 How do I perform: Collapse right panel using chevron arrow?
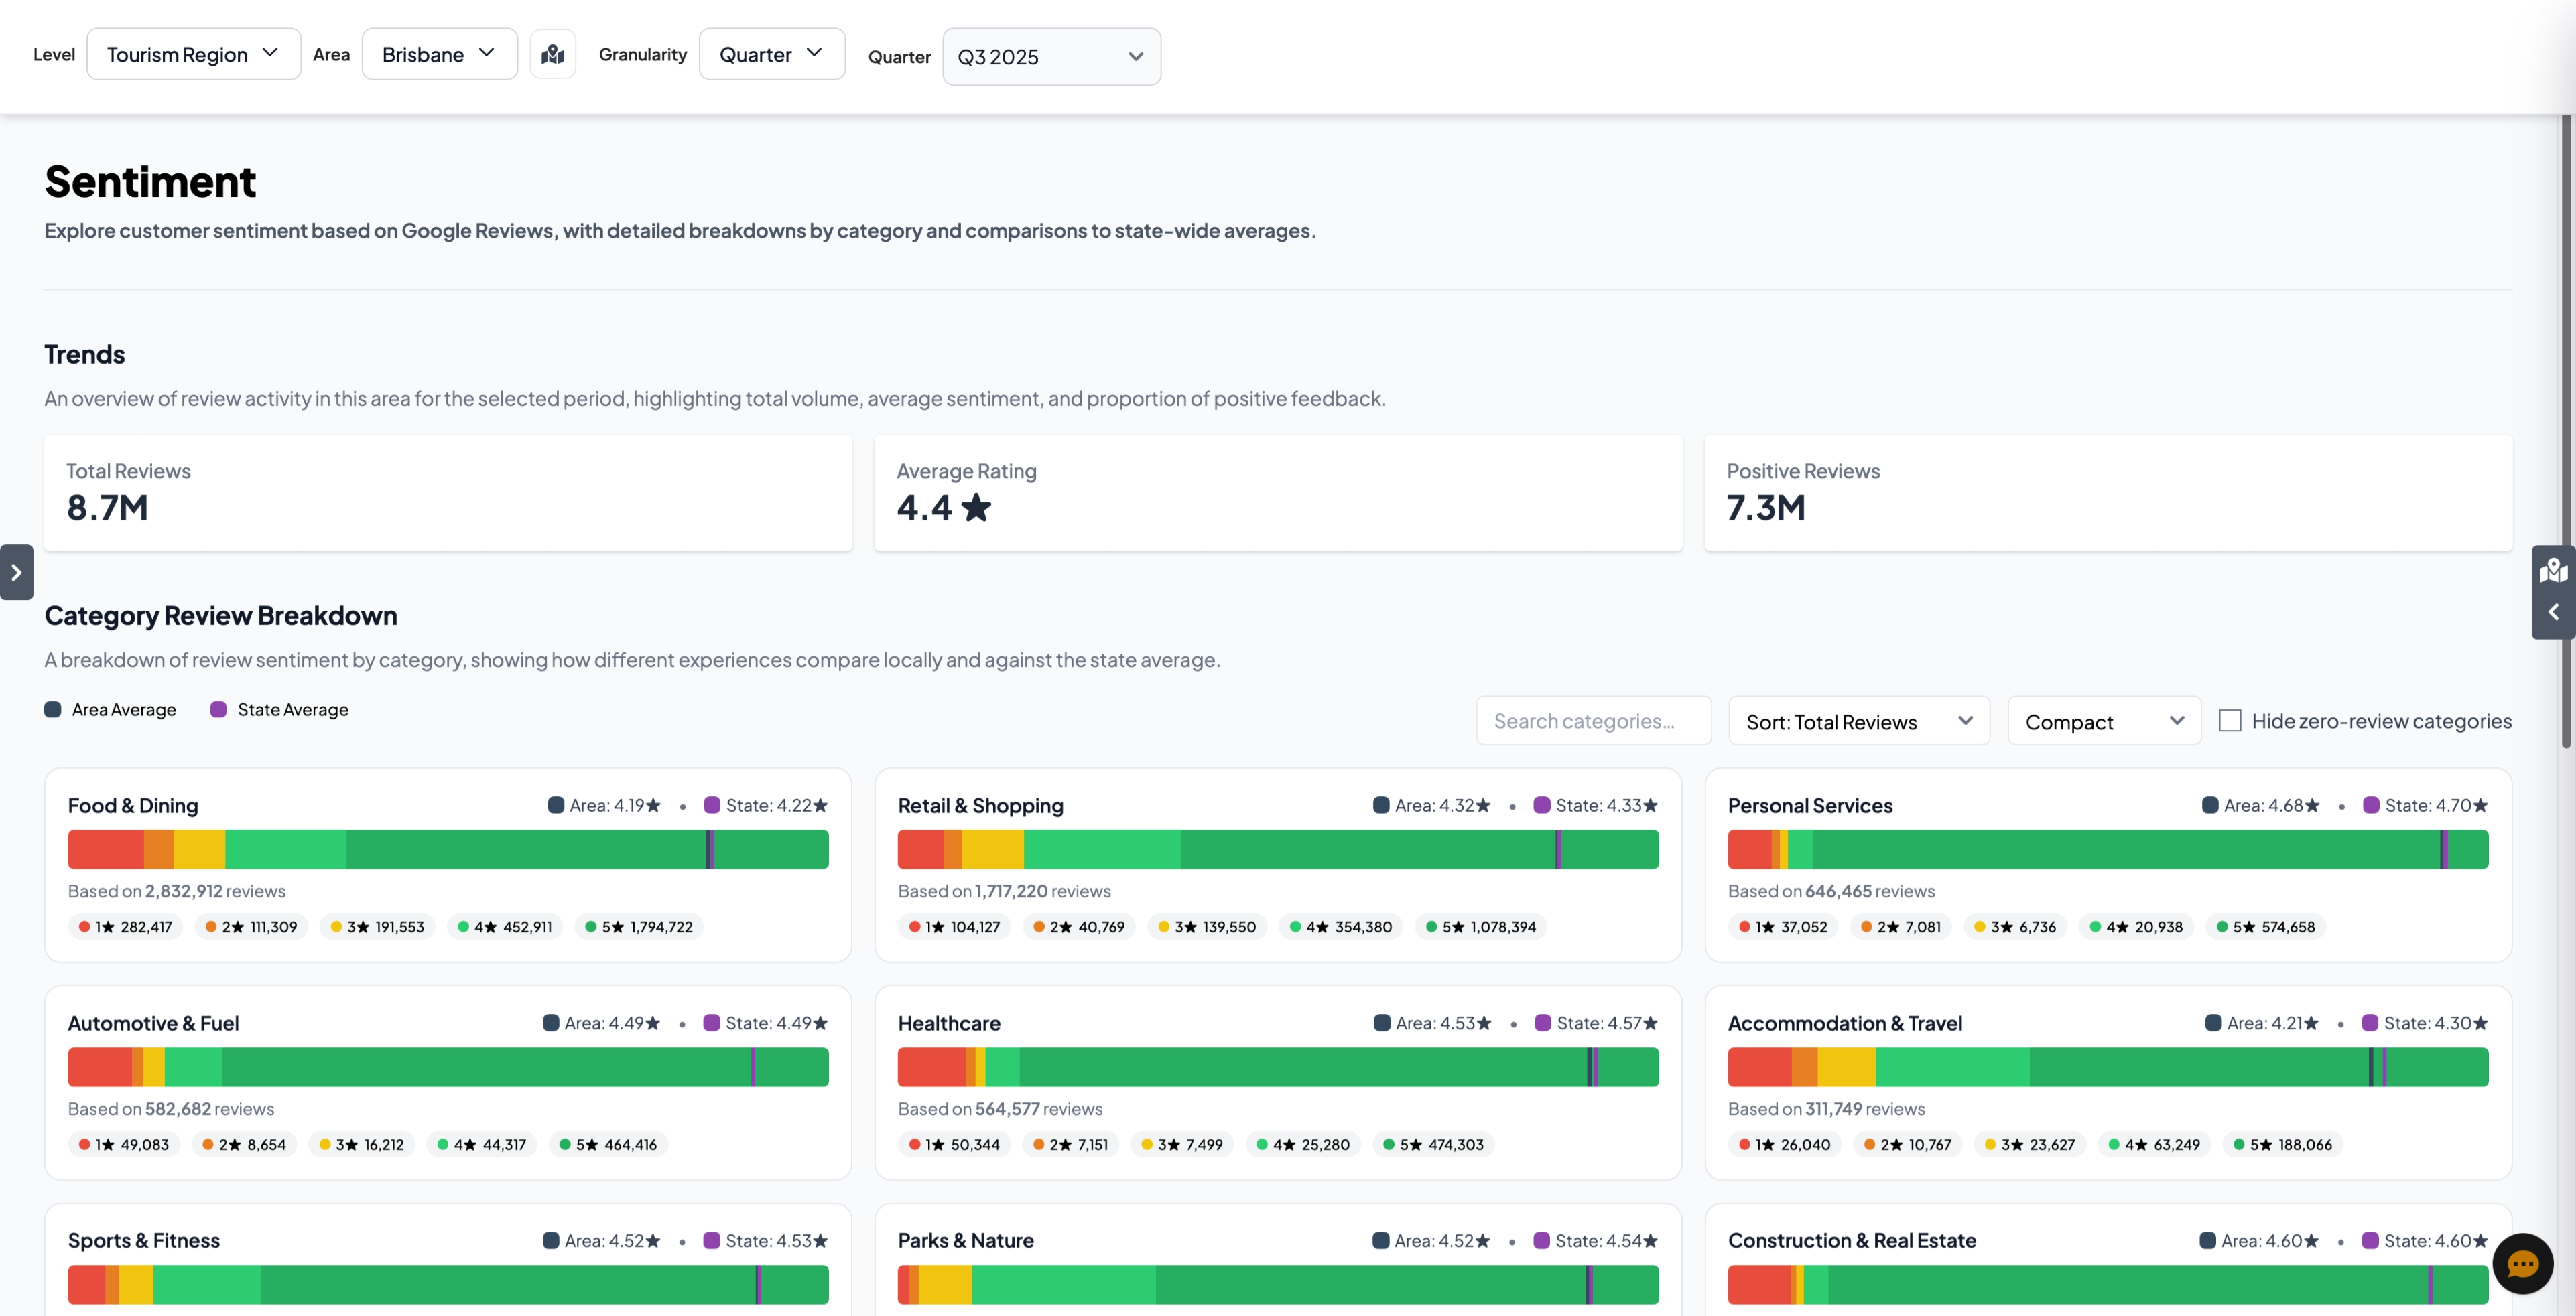click(2553, 611)
